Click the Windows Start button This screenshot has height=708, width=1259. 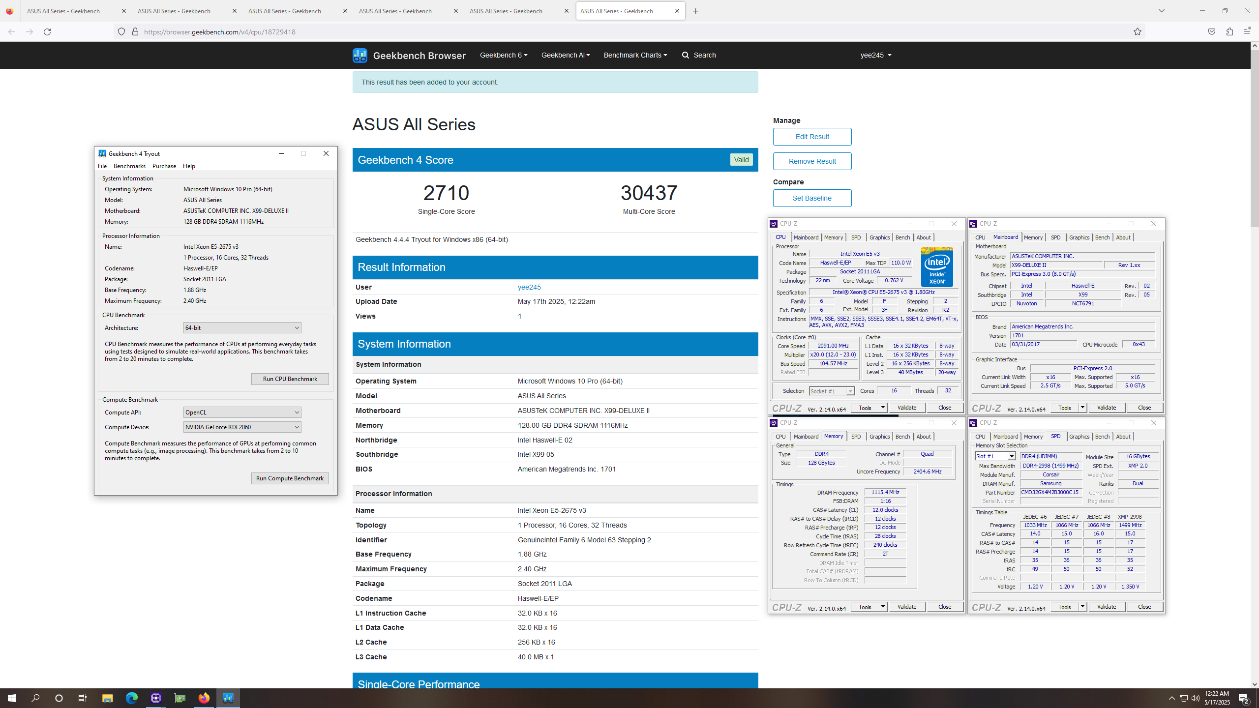point(12,698)
